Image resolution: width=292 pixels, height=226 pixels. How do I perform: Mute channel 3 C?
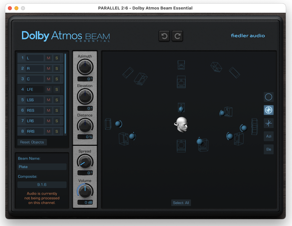coord(49,79)
